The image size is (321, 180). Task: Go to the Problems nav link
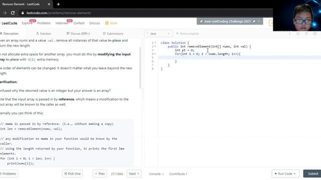pos(44,23)
